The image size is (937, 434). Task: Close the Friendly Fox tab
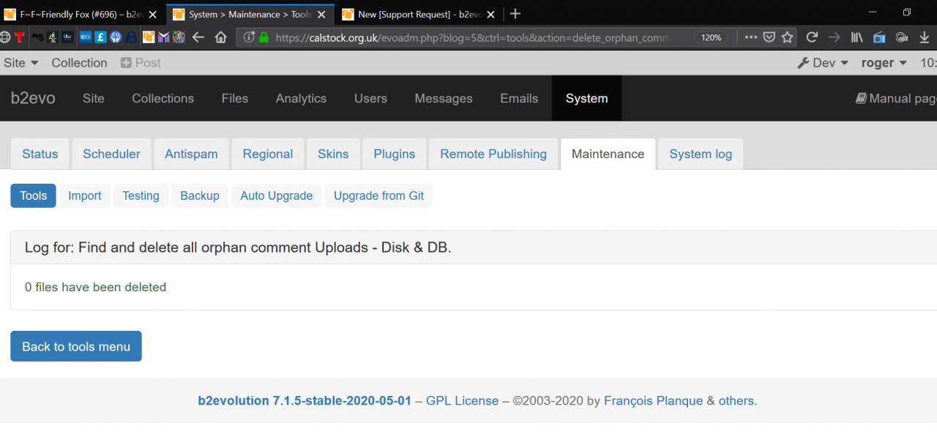[x=152, y=14]
